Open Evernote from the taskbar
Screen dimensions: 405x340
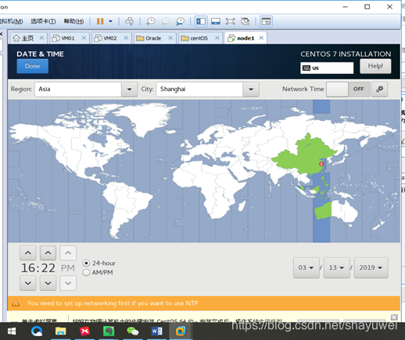[x=109, y=331]
